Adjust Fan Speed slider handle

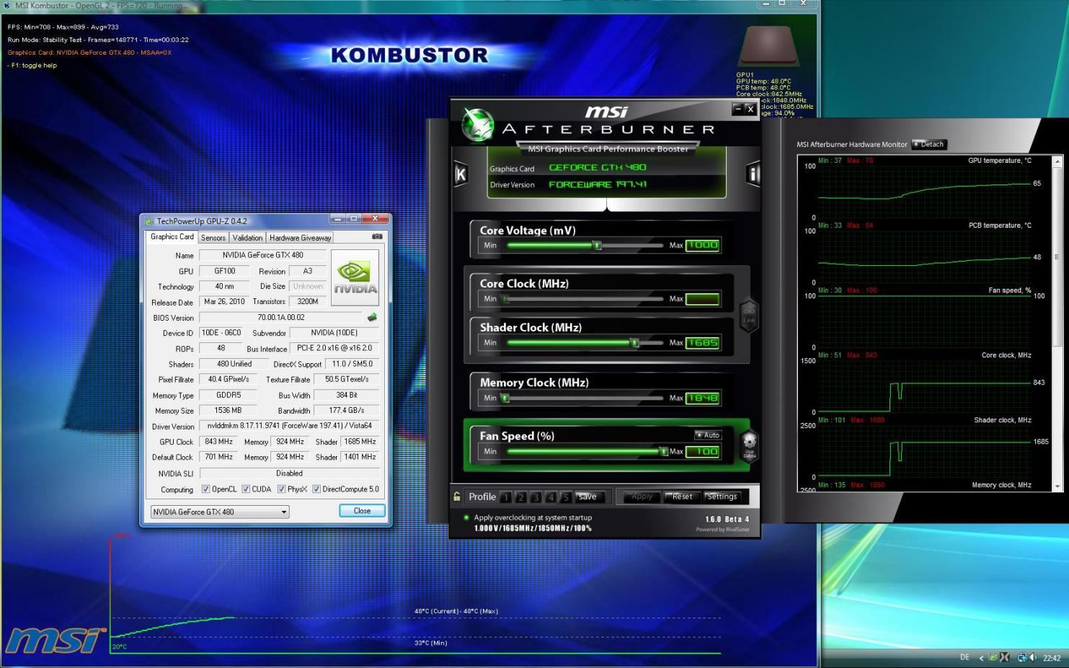point(664,452)
